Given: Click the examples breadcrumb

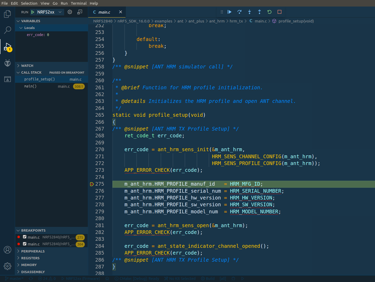Looking at the screenshot, I should (x=163, y=21).
